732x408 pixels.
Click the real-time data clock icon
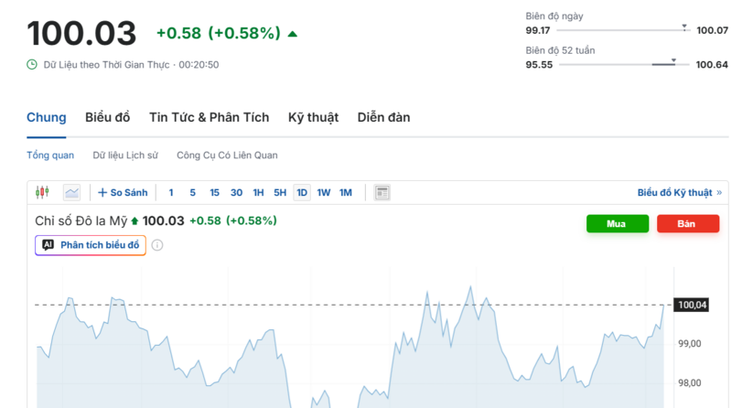(x=32, y=64)
